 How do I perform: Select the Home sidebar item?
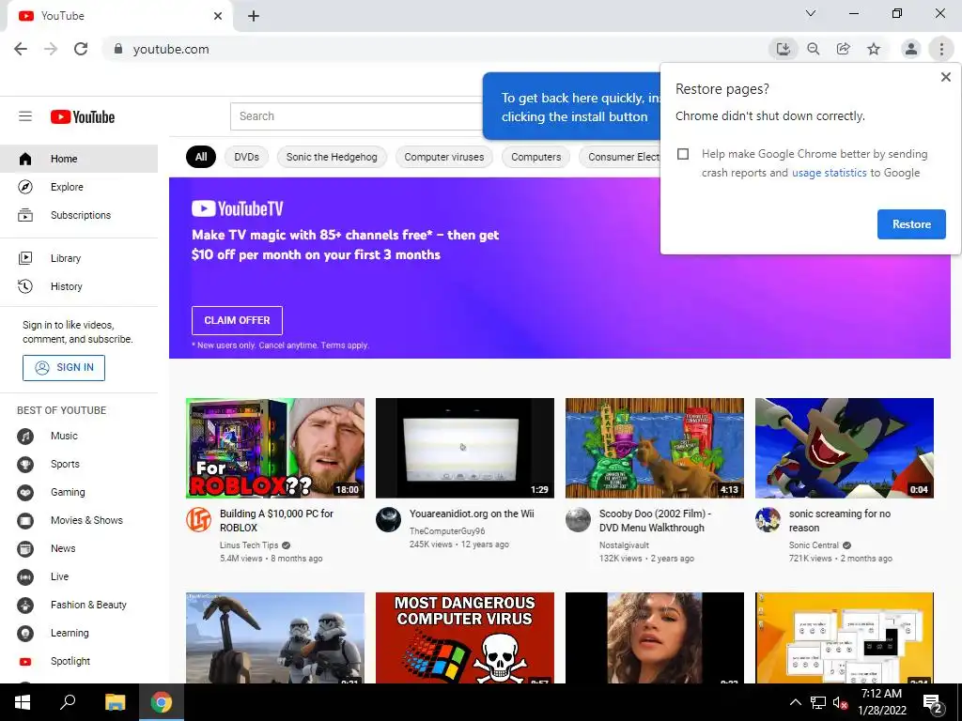click(x=79, y=159)
